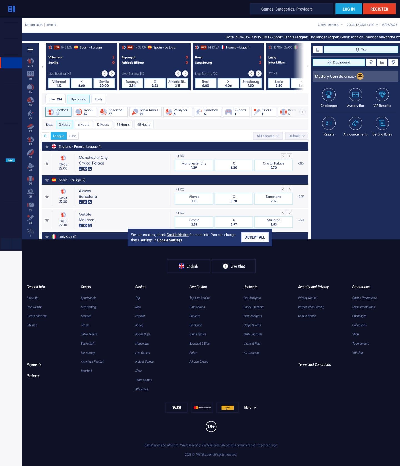Open the GMT +3:00 timezone dropdown
This screenshot has height=466, width=400.
(x=362, y=25)
